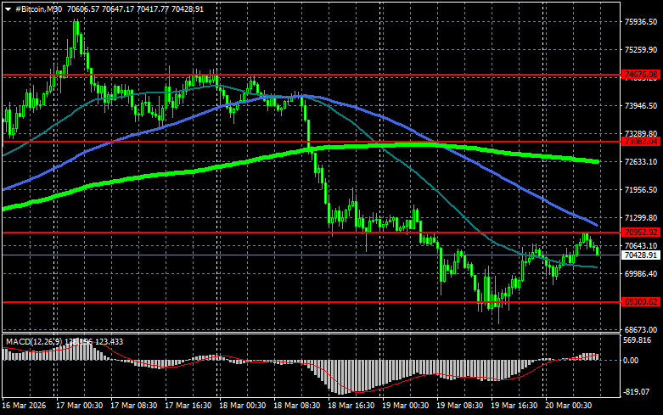
Task: Click the 18 Mar 16:30 time label
Action: tap(351, 406)
